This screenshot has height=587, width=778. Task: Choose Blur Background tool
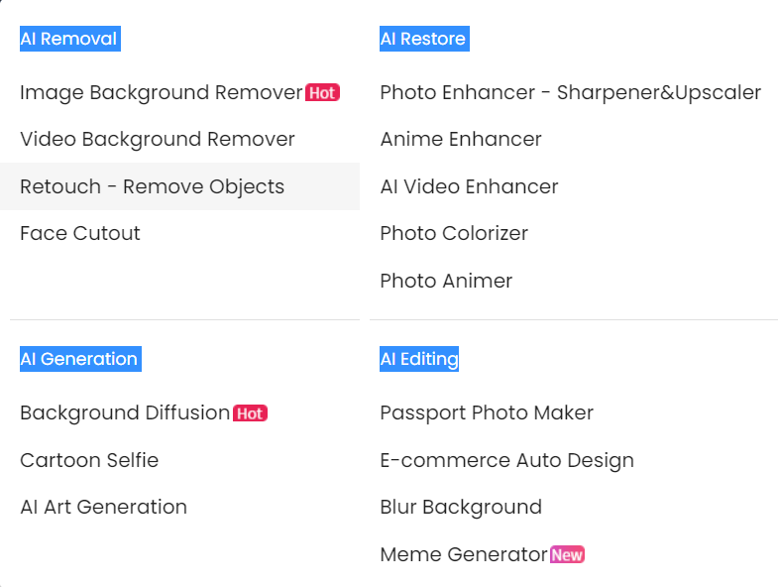click(x=461, y=507)
